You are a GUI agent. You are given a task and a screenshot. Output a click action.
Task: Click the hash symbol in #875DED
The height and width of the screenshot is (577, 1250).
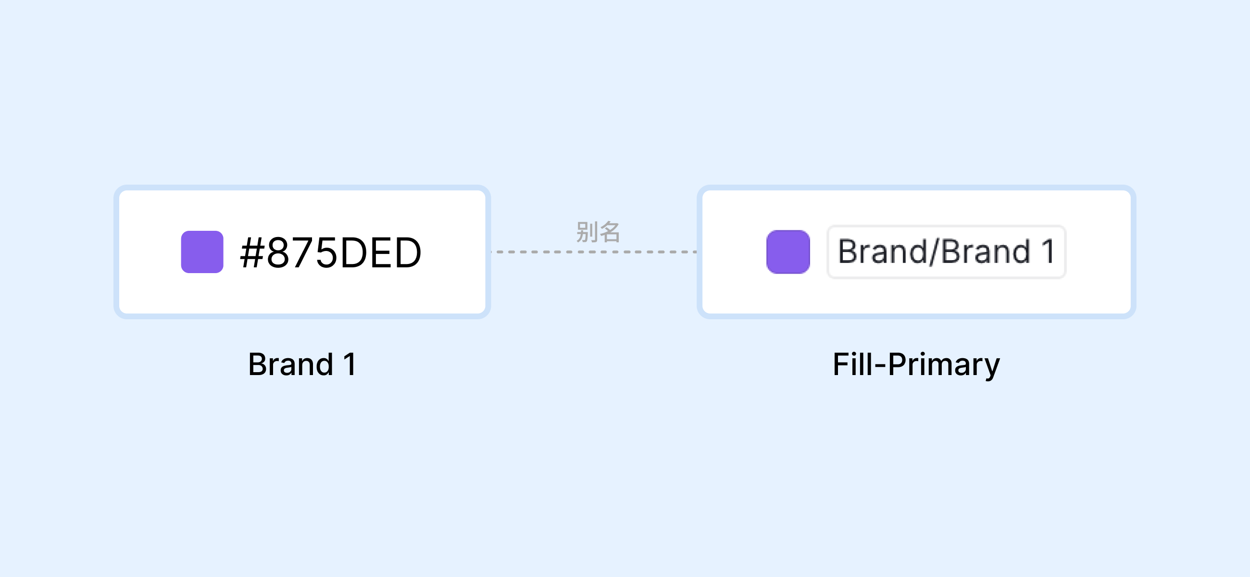252,252
